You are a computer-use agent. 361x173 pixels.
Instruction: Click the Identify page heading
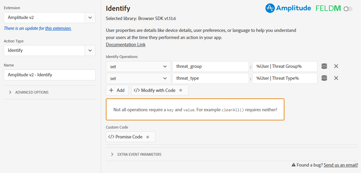(x=118, y=8)
